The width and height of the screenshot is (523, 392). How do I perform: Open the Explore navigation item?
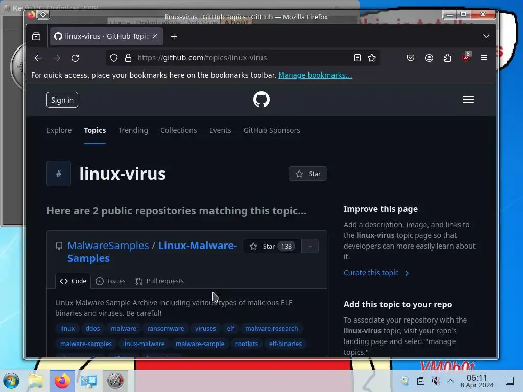[59, 130]
